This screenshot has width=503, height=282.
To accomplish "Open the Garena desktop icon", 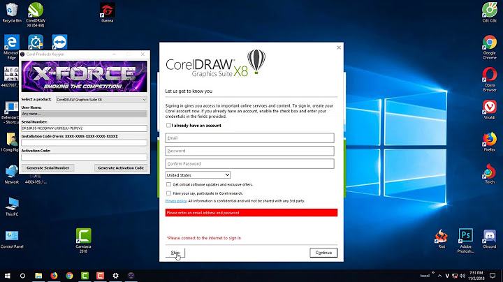I will point(107,13).
